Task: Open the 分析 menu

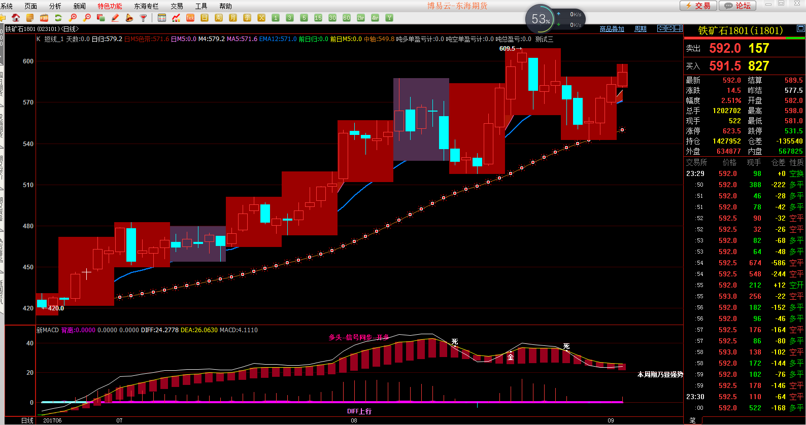Action: point(55,6)
